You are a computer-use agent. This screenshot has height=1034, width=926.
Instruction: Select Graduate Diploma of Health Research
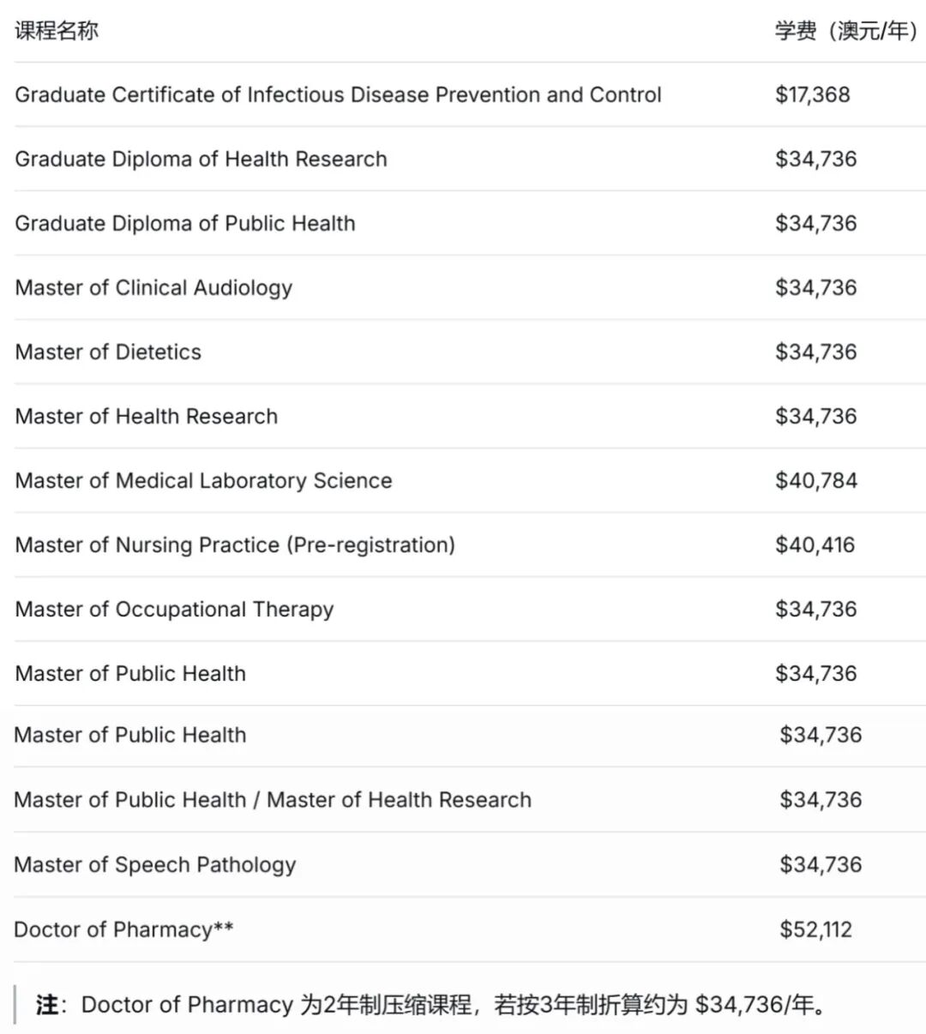pos(201,159)
